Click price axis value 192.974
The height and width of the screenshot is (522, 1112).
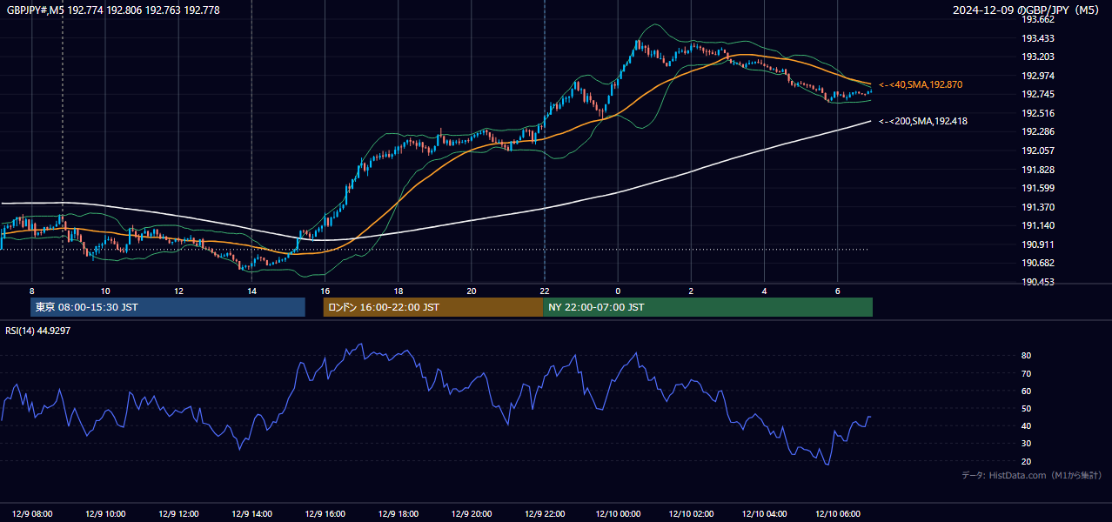click(x=1037, y=76)
